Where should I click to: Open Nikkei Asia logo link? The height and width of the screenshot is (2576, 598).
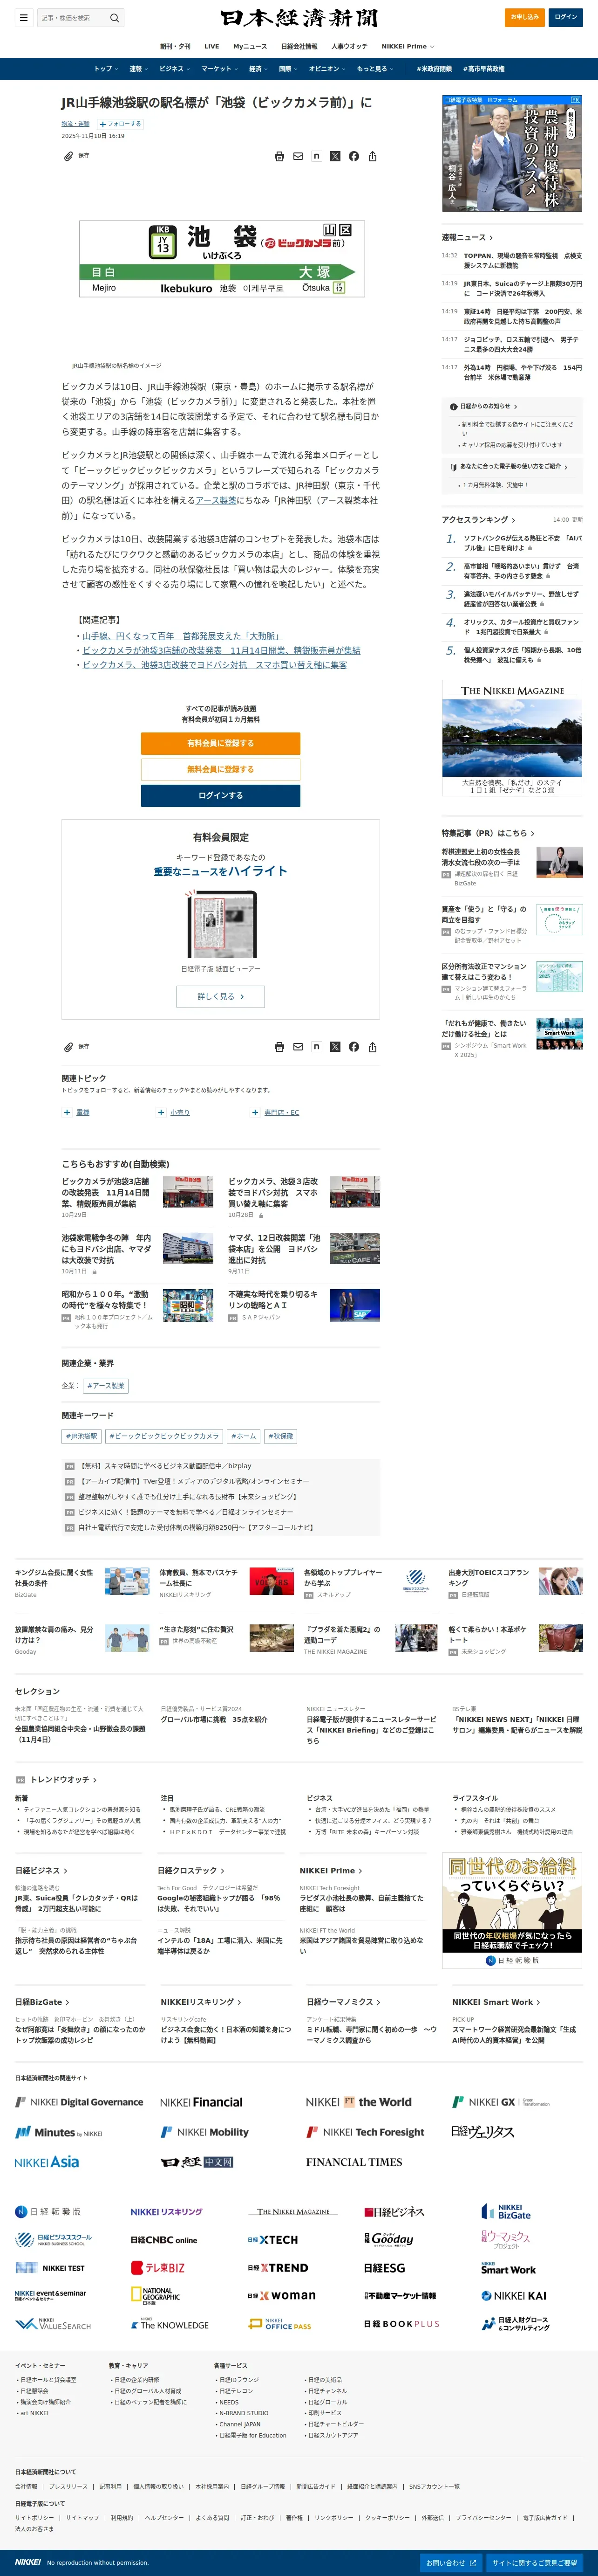47,2161
